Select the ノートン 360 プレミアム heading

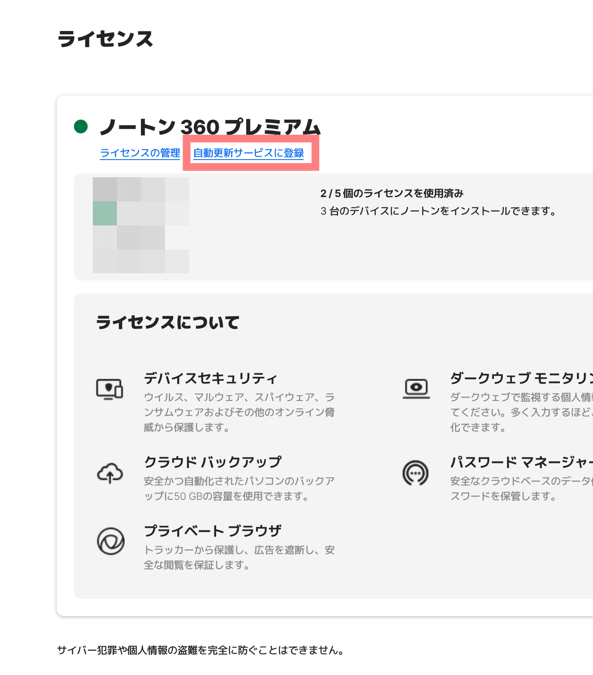click(x=210, y=127)
